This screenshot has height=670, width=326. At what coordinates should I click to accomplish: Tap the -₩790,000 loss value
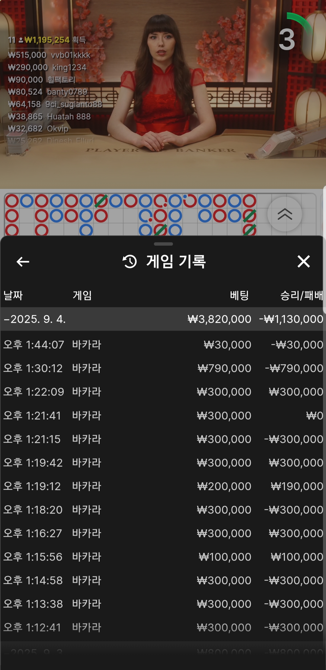coord(294,368)
